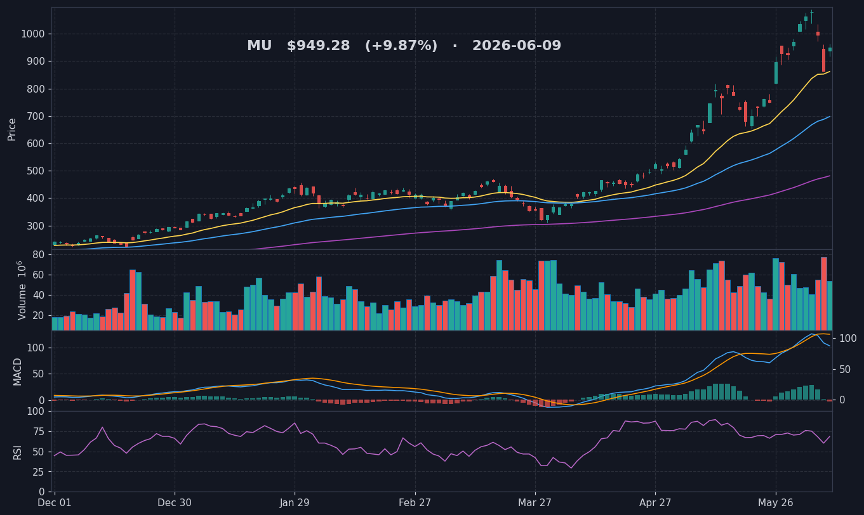This screenshot has width=864, height=515.
Task: Click the 600 tick on Price axis
Action: (x=36, y=144)
